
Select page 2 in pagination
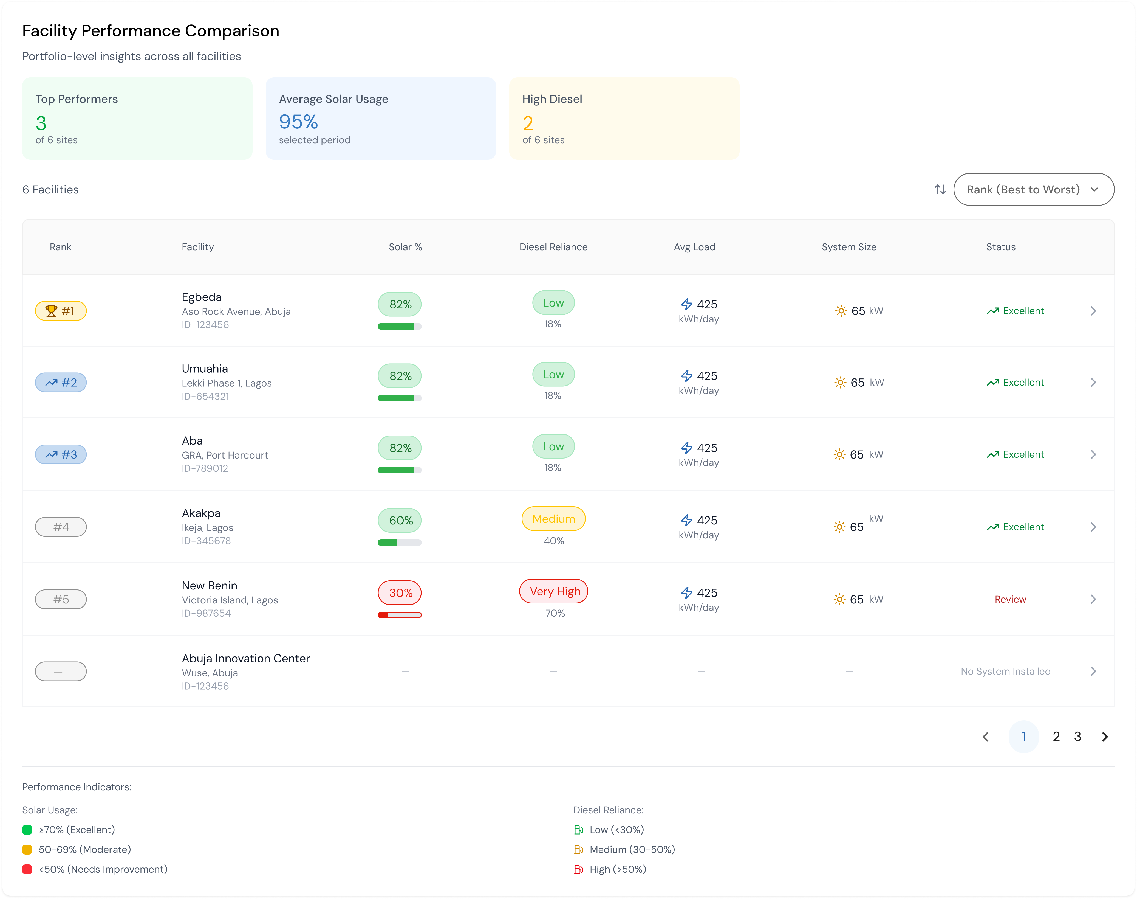(1056, 737)
